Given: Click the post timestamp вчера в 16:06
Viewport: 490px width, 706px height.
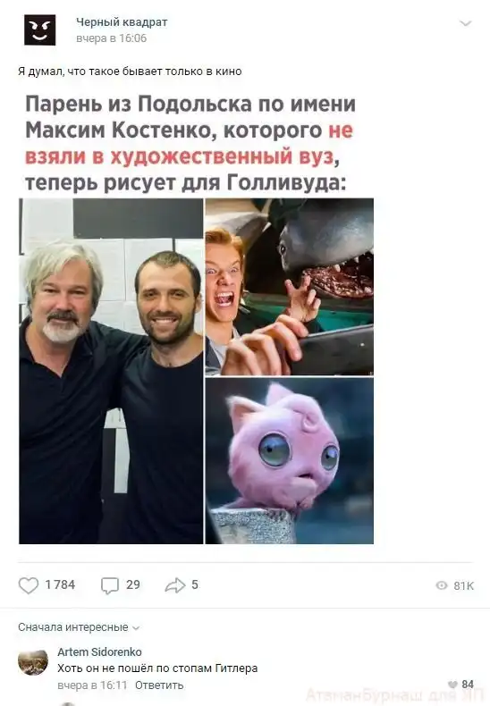Looking at the screenshot, I should click(111, 38).
